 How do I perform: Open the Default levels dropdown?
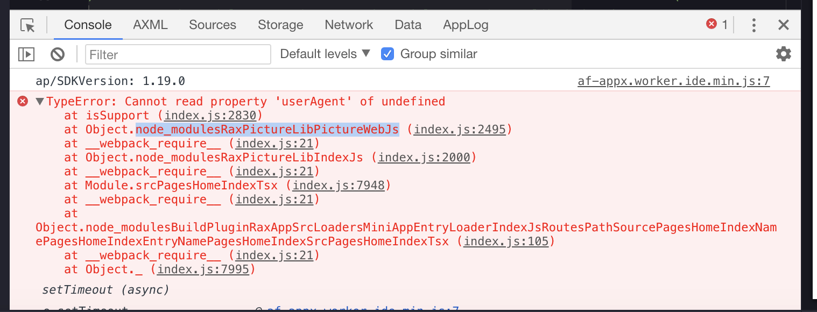coord(323,54)
